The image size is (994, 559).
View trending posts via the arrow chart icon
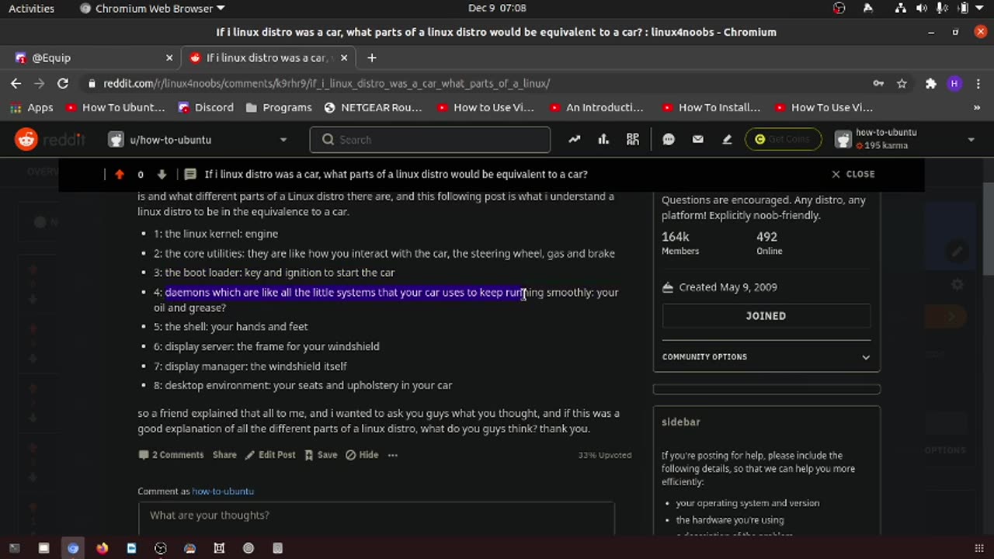pos(574,139)
